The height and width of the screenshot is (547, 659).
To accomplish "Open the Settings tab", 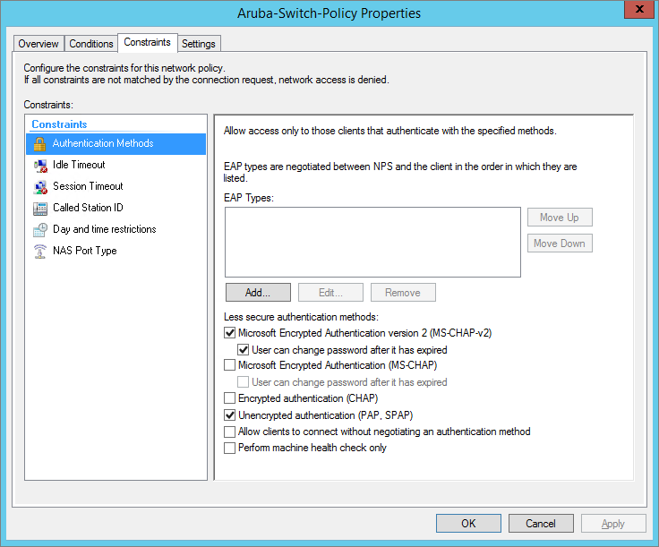I will pyautogui.click(x=199, y=44).
